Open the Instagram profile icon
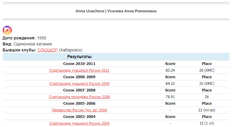This screenshot has width=234, height=127. tap(7, 30)
